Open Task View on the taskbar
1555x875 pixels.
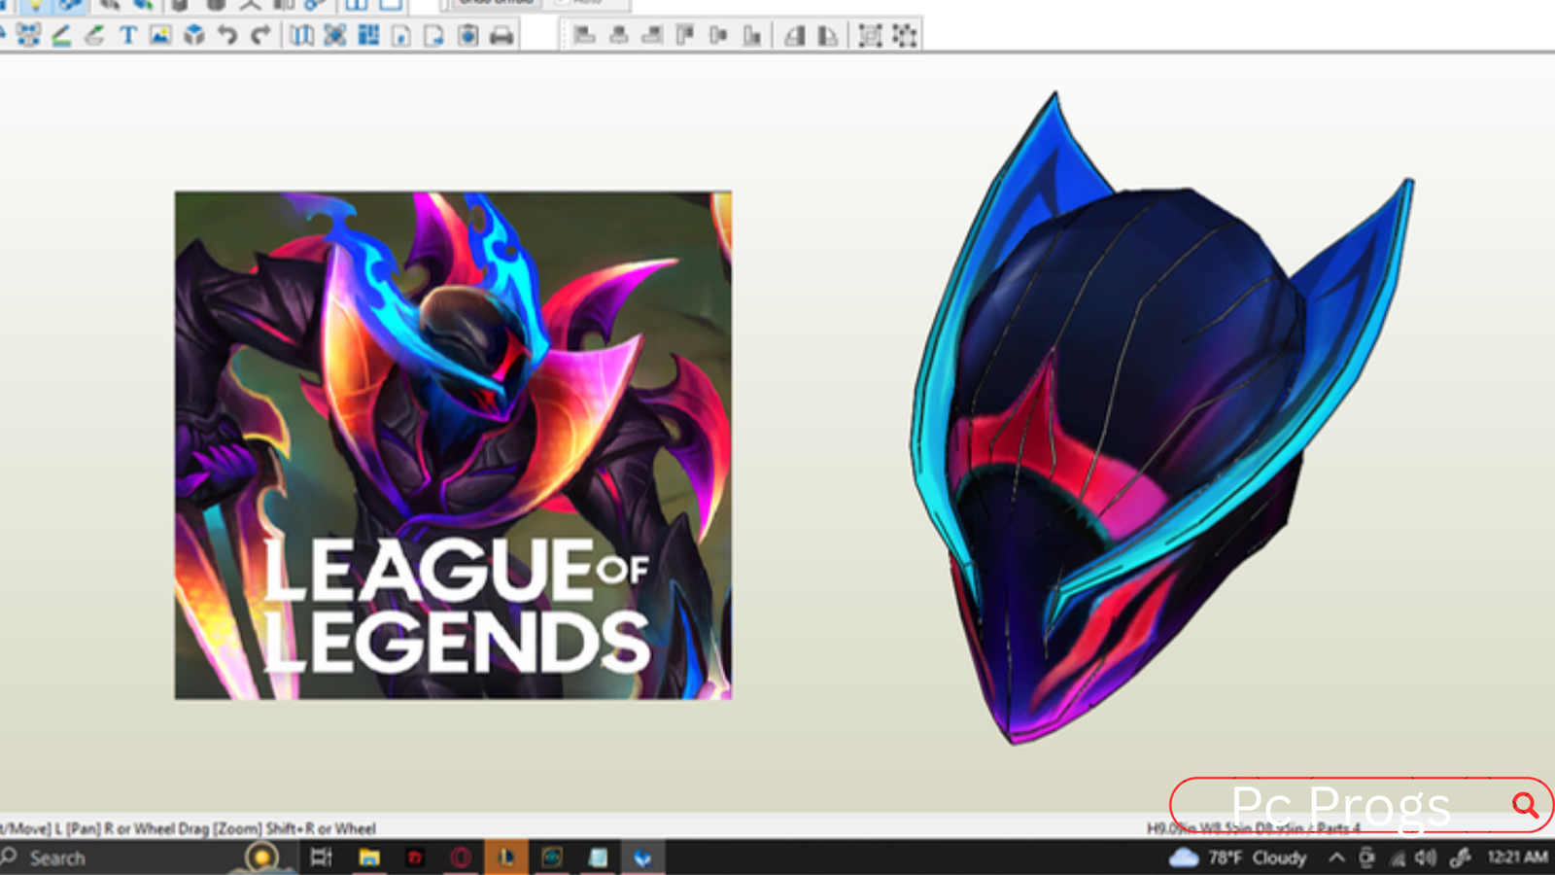(x=321, y=857)
